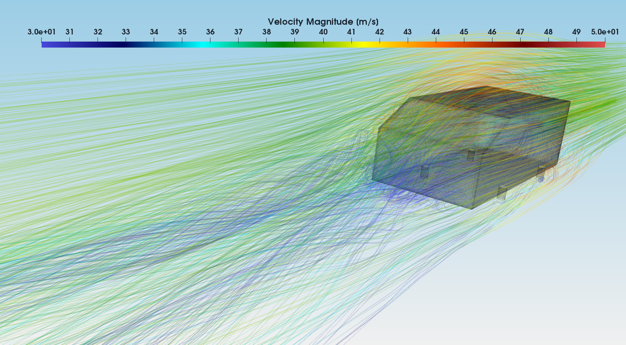626x345 pixels.
Task: Pick the dark green color bar section
Action: 285,45
